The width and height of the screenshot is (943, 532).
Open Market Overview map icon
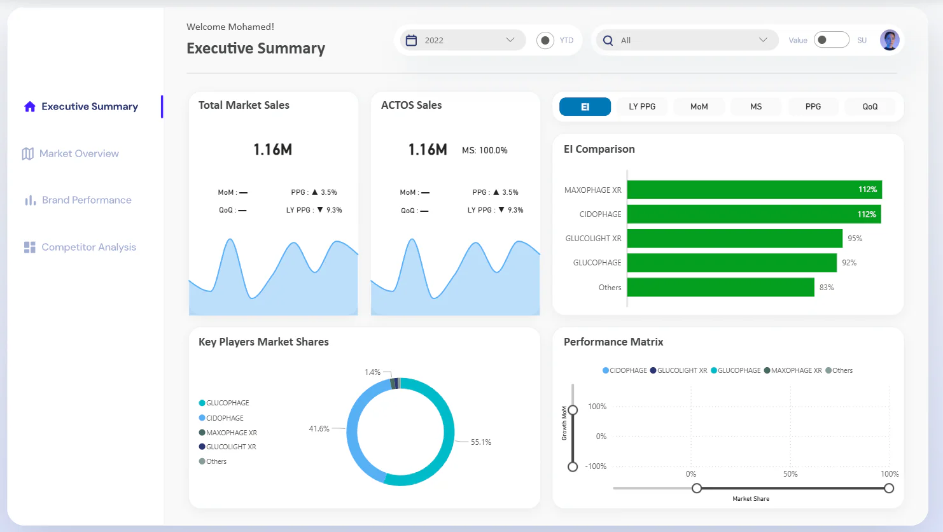pos(27,153)
